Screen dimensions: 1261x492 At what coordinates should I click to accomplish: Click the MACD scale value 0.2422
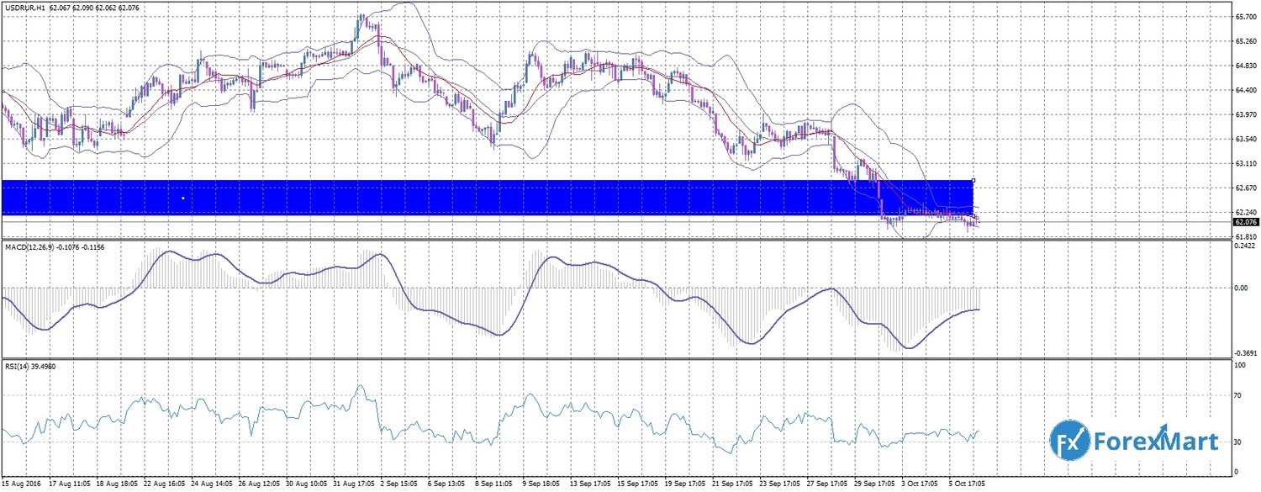[x=1245, y=246]
